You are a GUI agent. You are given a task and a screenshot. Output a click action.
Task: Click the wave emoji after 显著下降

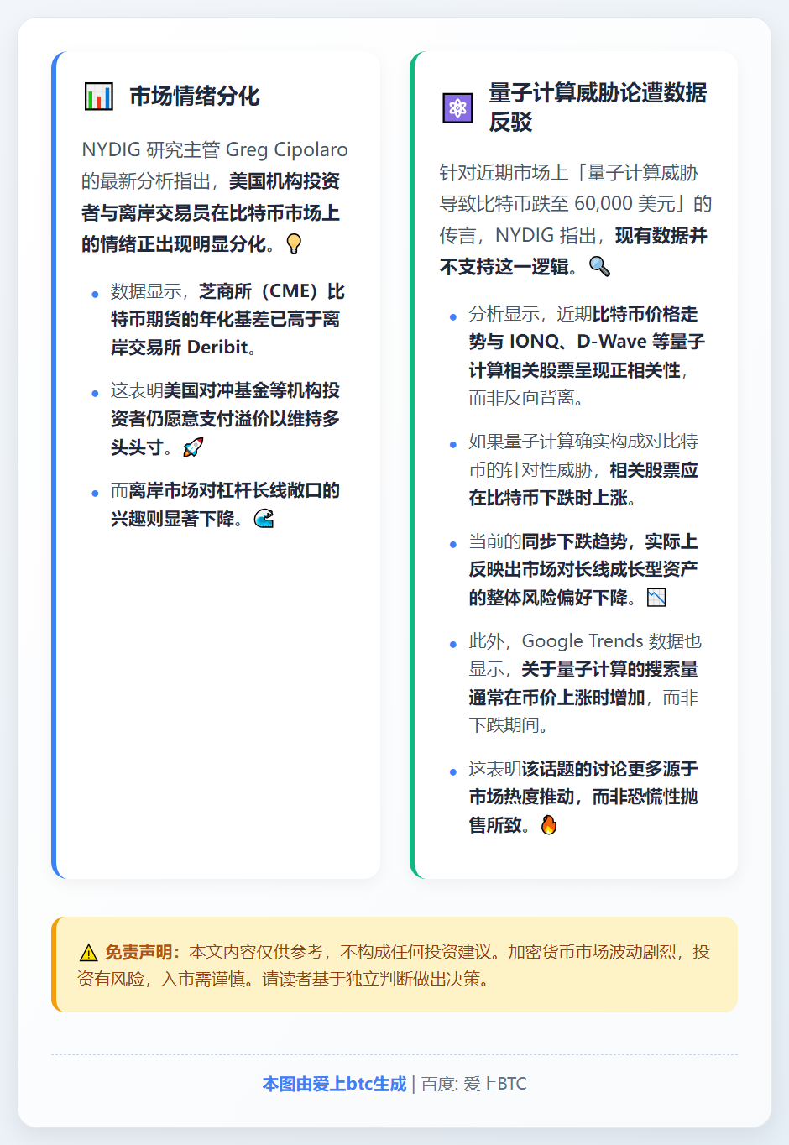(264, 519)
